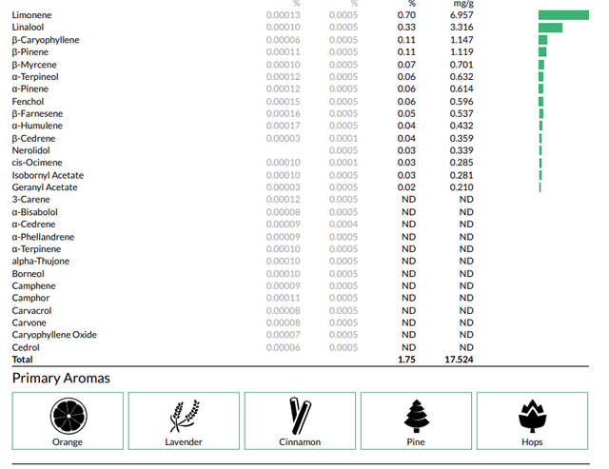Click the Caryophyllene Oxide row name
This screenshot has height=469, width=609.
coord(54,335)
